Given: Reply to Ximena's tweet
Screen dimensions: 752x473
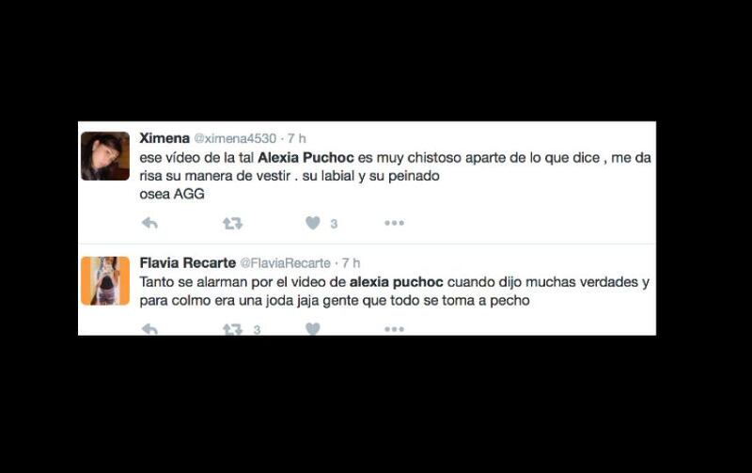Looking at the screenshot, I should point(150,223).
